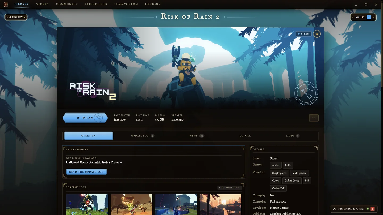Open the Friend Feed menu

[x=96, y=4]
